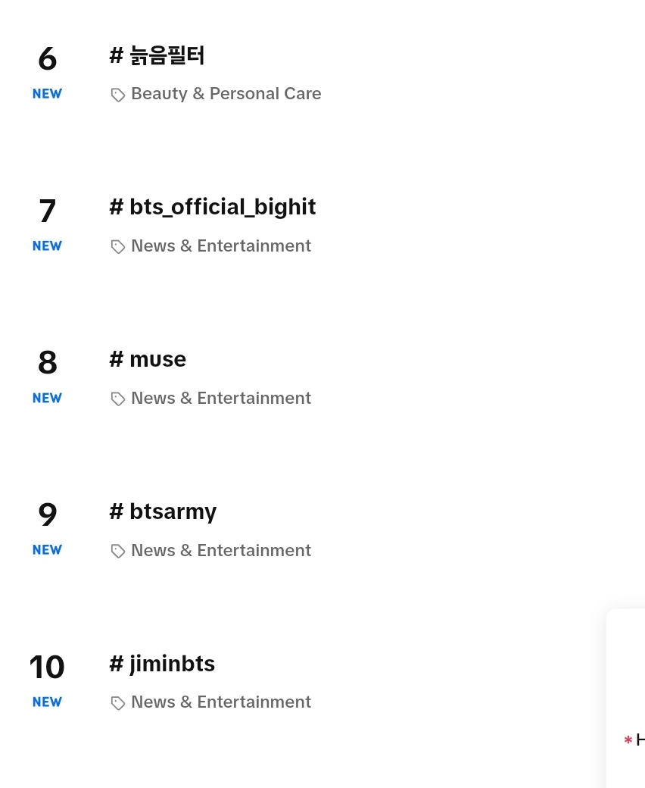The image size is (645, 788).
Task: Open the jiminbts hashtag
Action: coord(162,664)
